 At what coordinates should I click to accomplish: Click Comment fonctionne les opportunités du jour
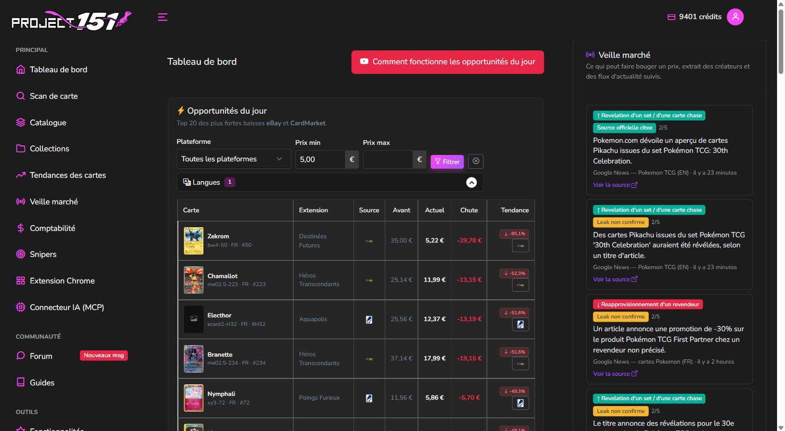[447, 62]
